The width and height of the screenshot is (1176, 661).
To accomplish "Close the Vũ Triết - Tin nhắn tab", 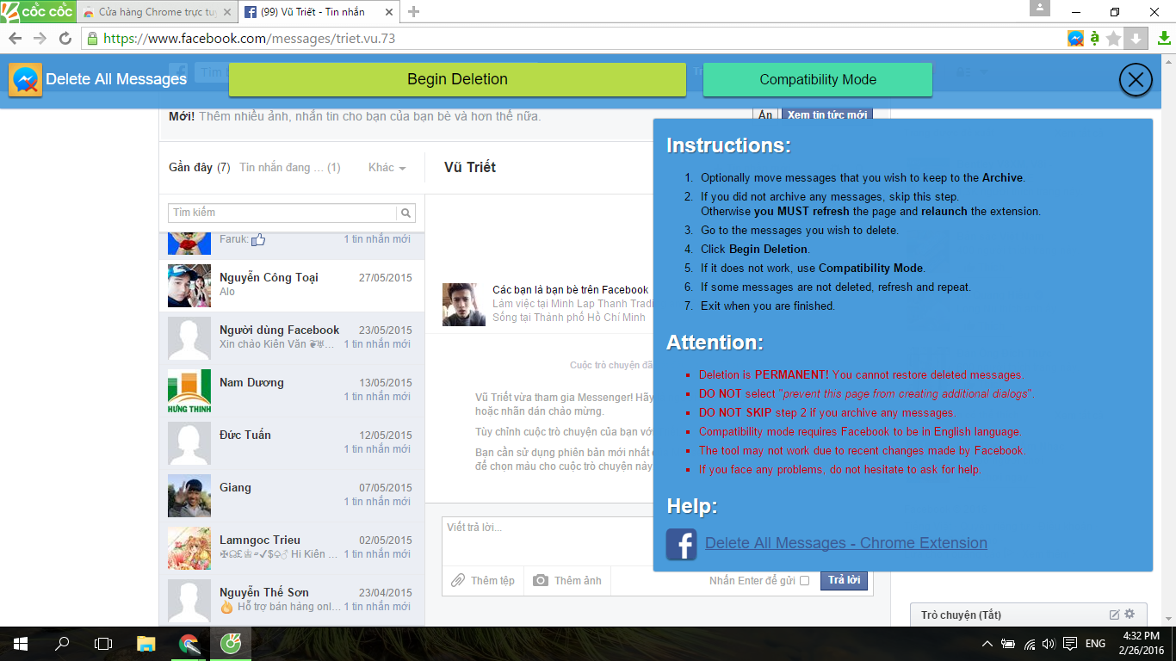I will (388, 12).
